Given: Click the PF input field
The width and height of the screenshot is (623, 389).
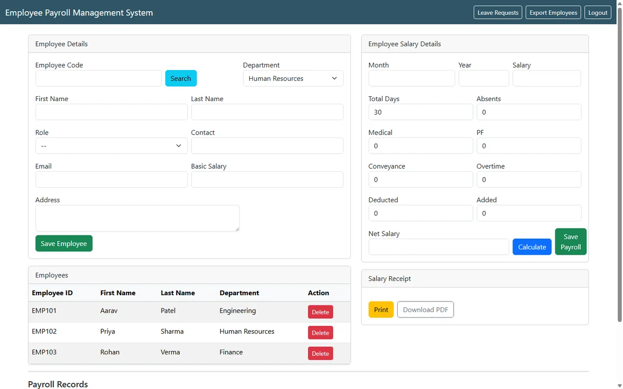Looking at the screenshot, I should [529, 146].
